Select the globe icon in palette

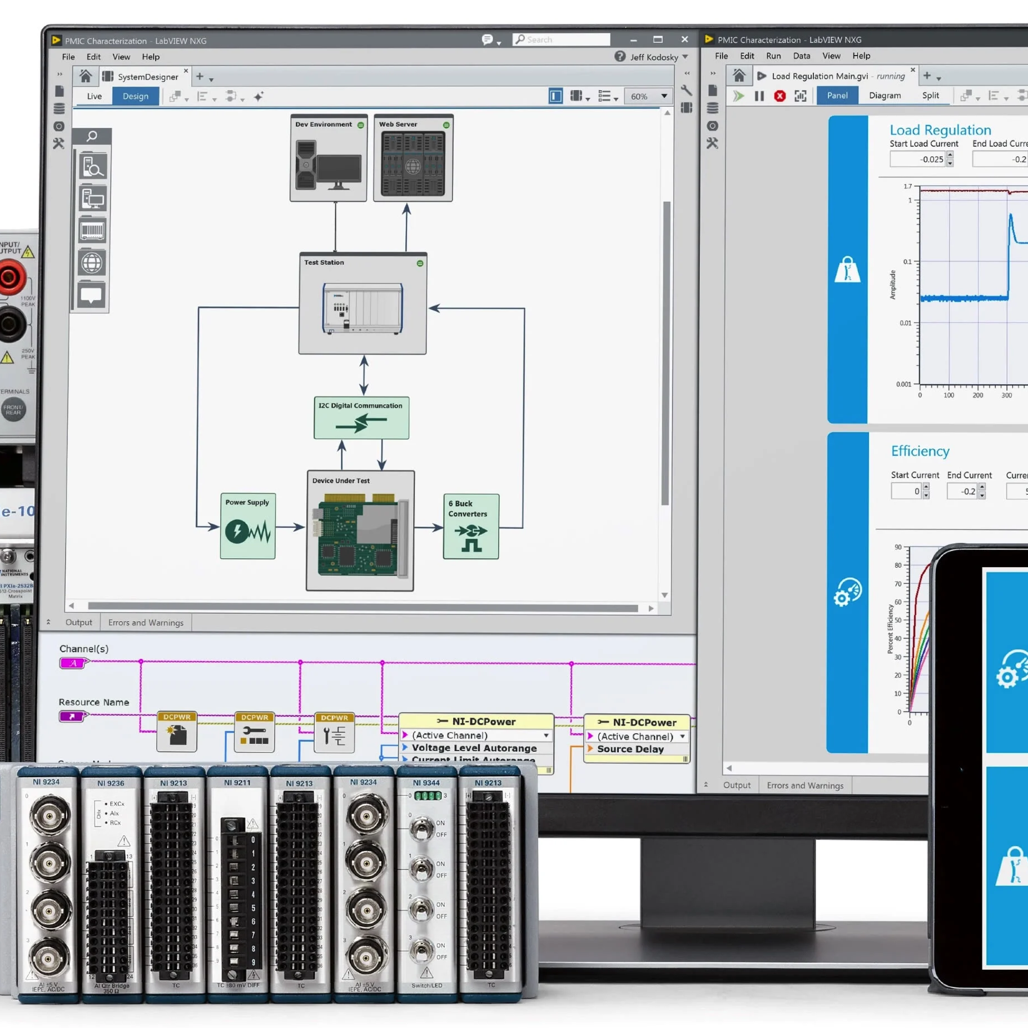point(92,263)
